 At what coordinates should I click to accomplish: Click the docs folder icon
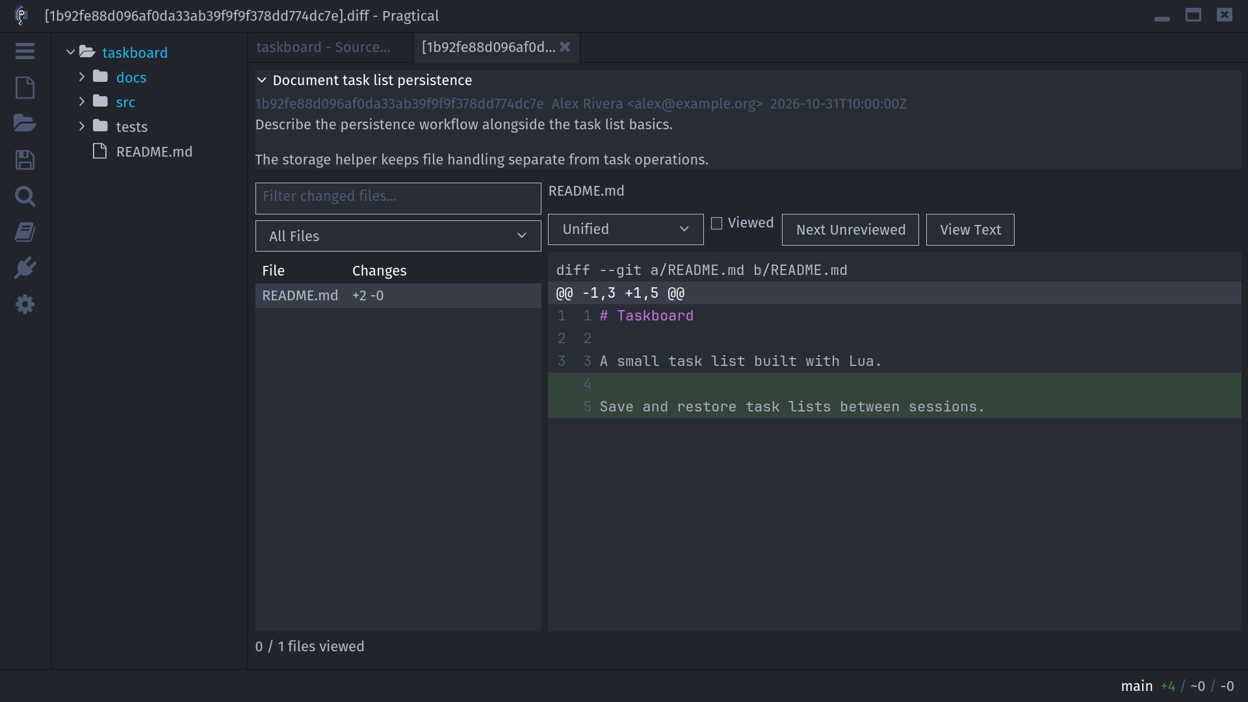pyautogui.click(x=100, y=77)
